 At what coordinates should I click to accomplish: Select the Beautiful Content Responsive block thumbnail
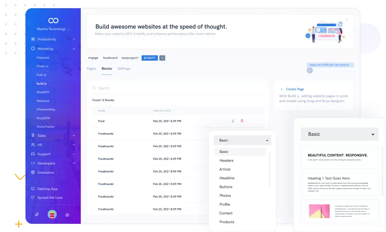coord(339,157)
